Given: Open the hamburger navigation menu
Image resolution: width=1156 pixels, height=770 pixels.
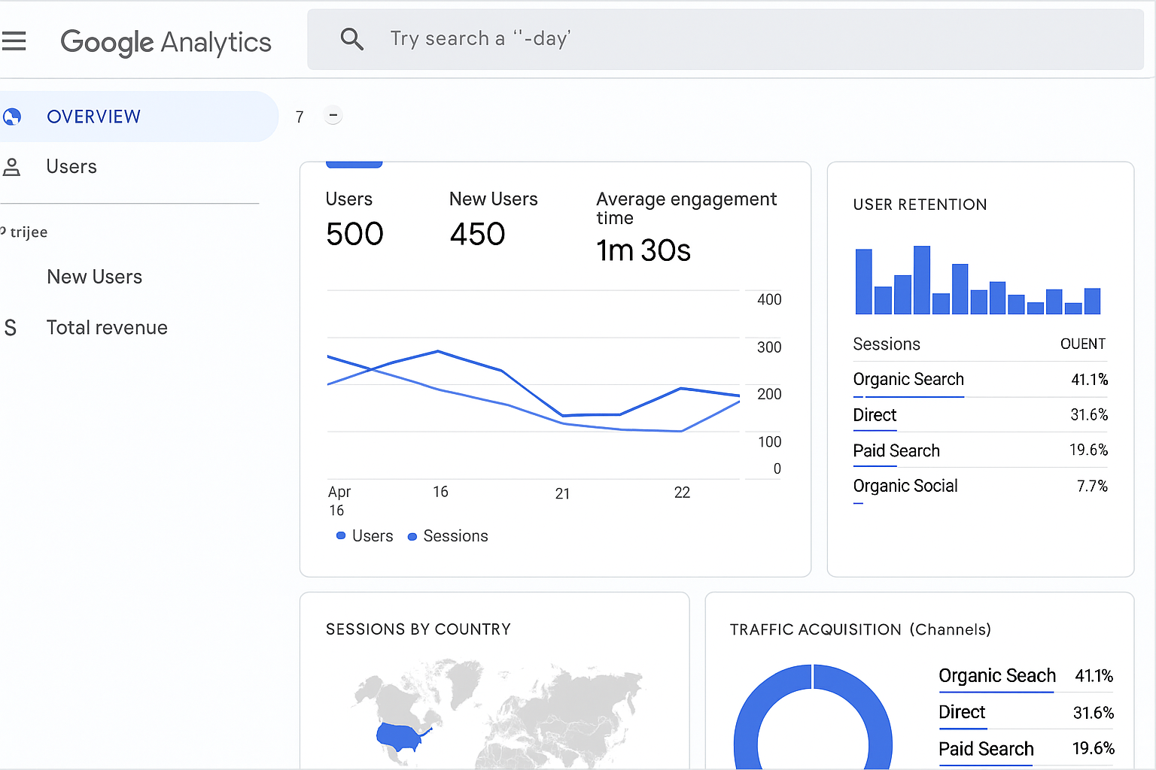Looking at the screenshot, I should (x=14, y=41).
